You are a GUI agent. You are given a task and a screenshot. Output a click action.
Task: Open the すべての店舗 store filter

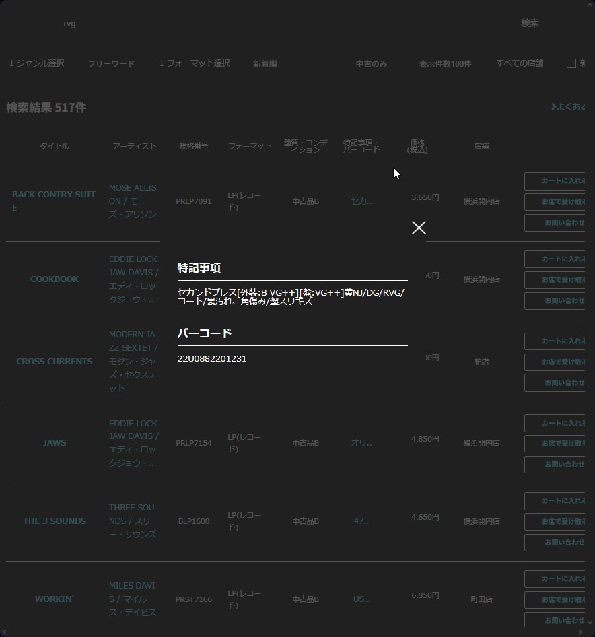pyautogui.click(x=520, y=63)
